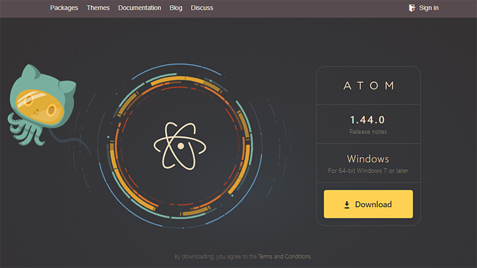The height and width of the screenshot is (268, 477).
Task: Click the 1.44.0 version number
Action: [x=368, y=120]
